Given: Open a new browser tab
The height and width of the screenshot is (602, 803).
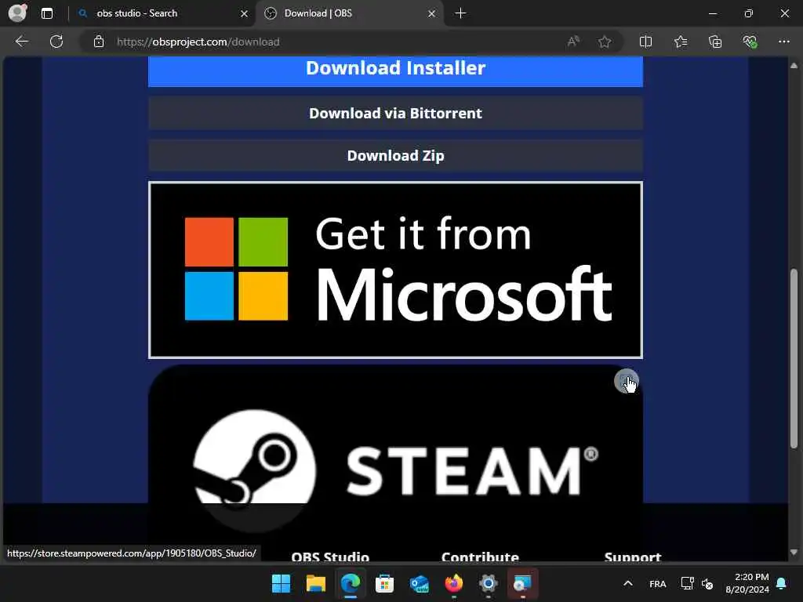Looking at the screenshot, I should pos(460,13).
